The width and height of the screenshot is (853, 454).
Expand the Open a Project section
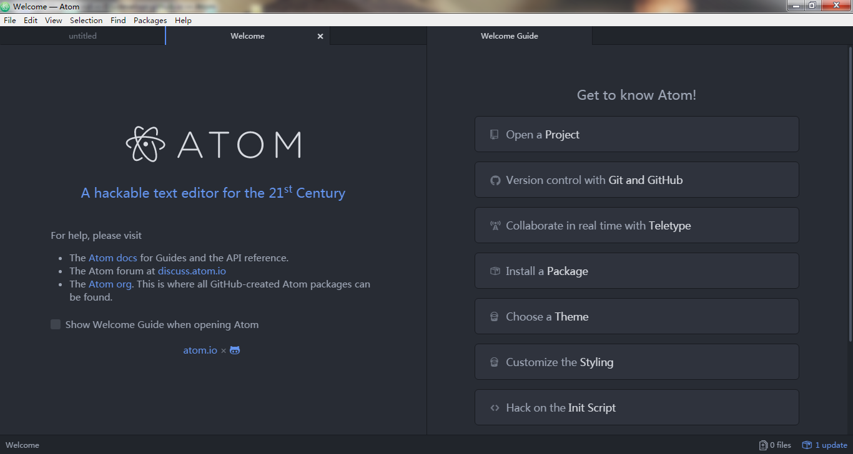636,134
